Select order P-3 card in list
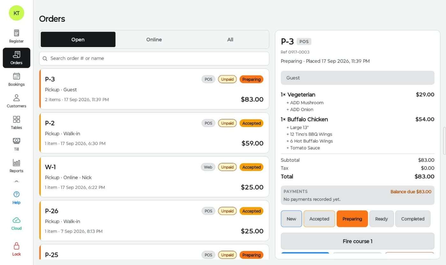446x265 pixels. click(x=154, y=89)
